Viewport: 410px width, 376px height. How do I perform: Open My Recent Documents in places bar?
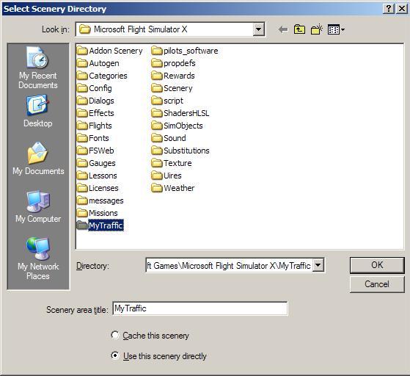point(38,68)
